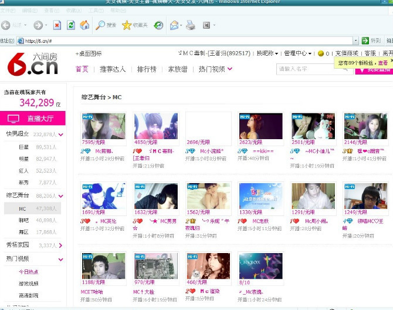Click the monitor icon in 直播大厅
The width and height of the screenshot is (393, 310).
pos(13,119)
